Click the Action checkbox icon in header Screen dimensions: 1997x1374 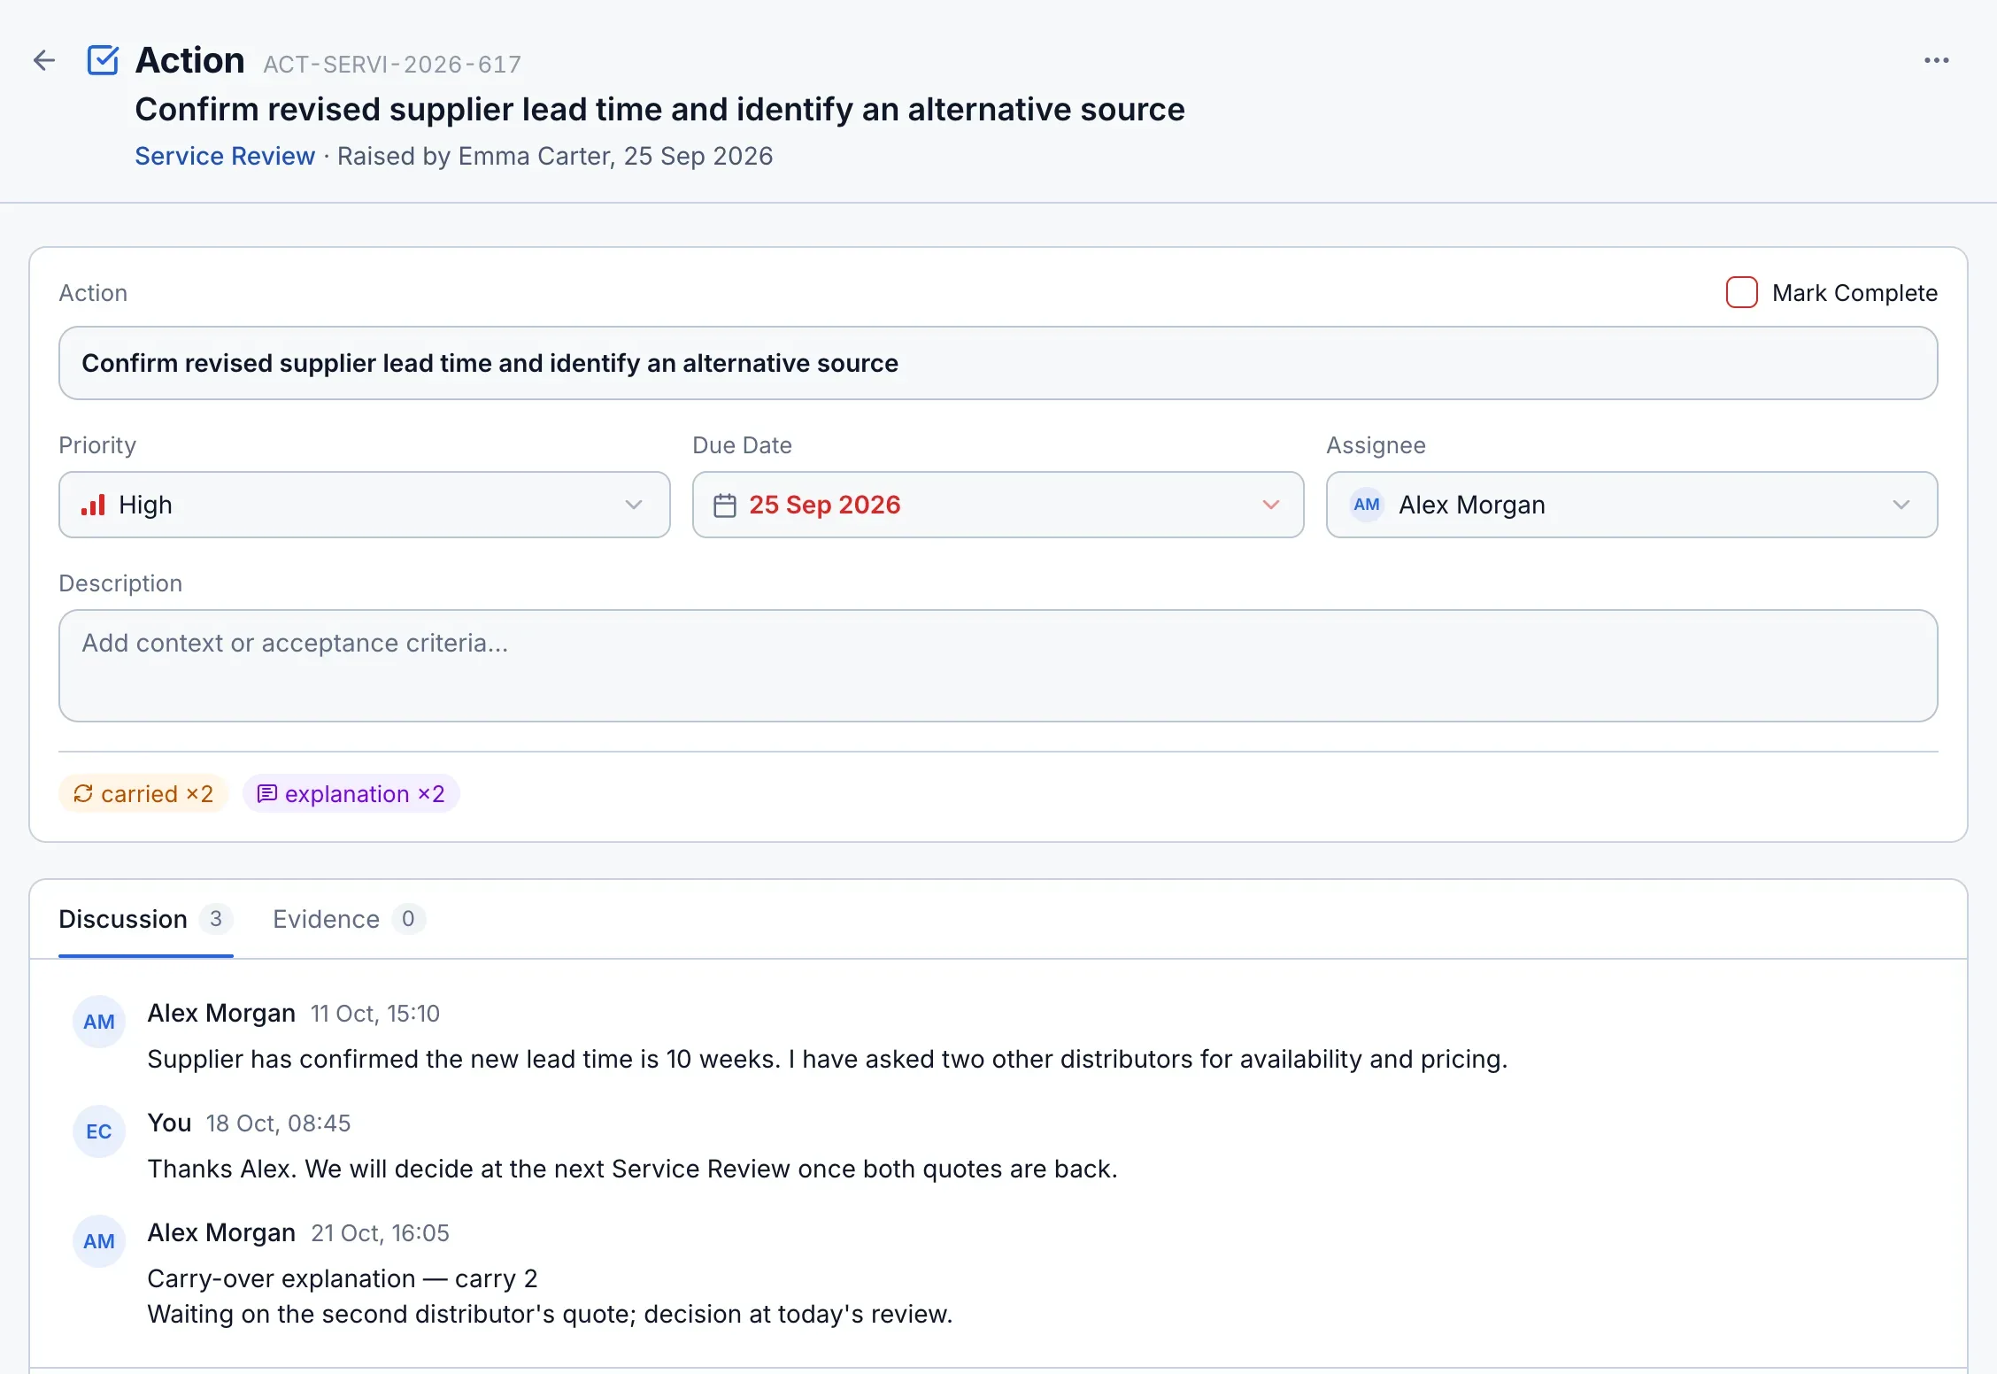(103, 60)
